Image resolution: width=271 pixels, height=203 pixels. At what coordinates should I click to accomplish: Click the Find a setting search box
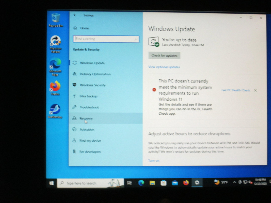(106, 39)
